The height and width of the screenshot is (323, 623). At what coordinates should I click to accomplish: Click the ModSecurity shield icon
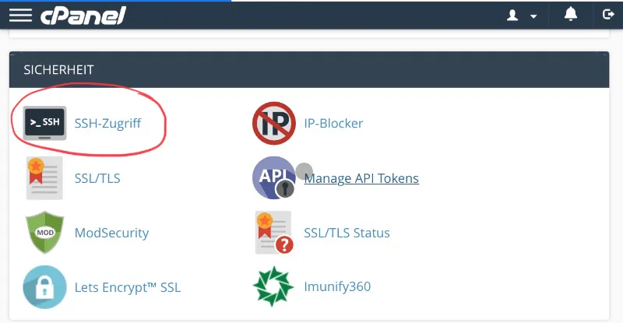click(x=45, y=233)
